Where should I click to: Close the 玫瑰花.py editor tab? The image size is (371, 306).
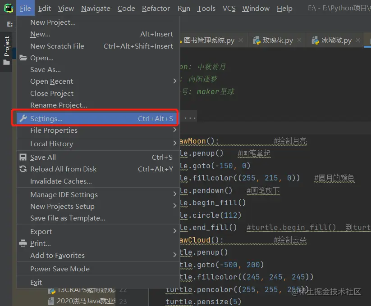[299, 40]
